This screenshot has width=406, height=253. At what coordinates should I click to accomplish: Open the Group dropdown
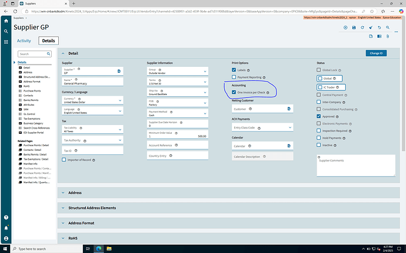tap(205, 72)
